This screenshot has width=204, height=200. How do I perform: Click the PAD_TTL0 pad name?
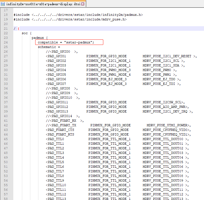click(x=56, y=139)
